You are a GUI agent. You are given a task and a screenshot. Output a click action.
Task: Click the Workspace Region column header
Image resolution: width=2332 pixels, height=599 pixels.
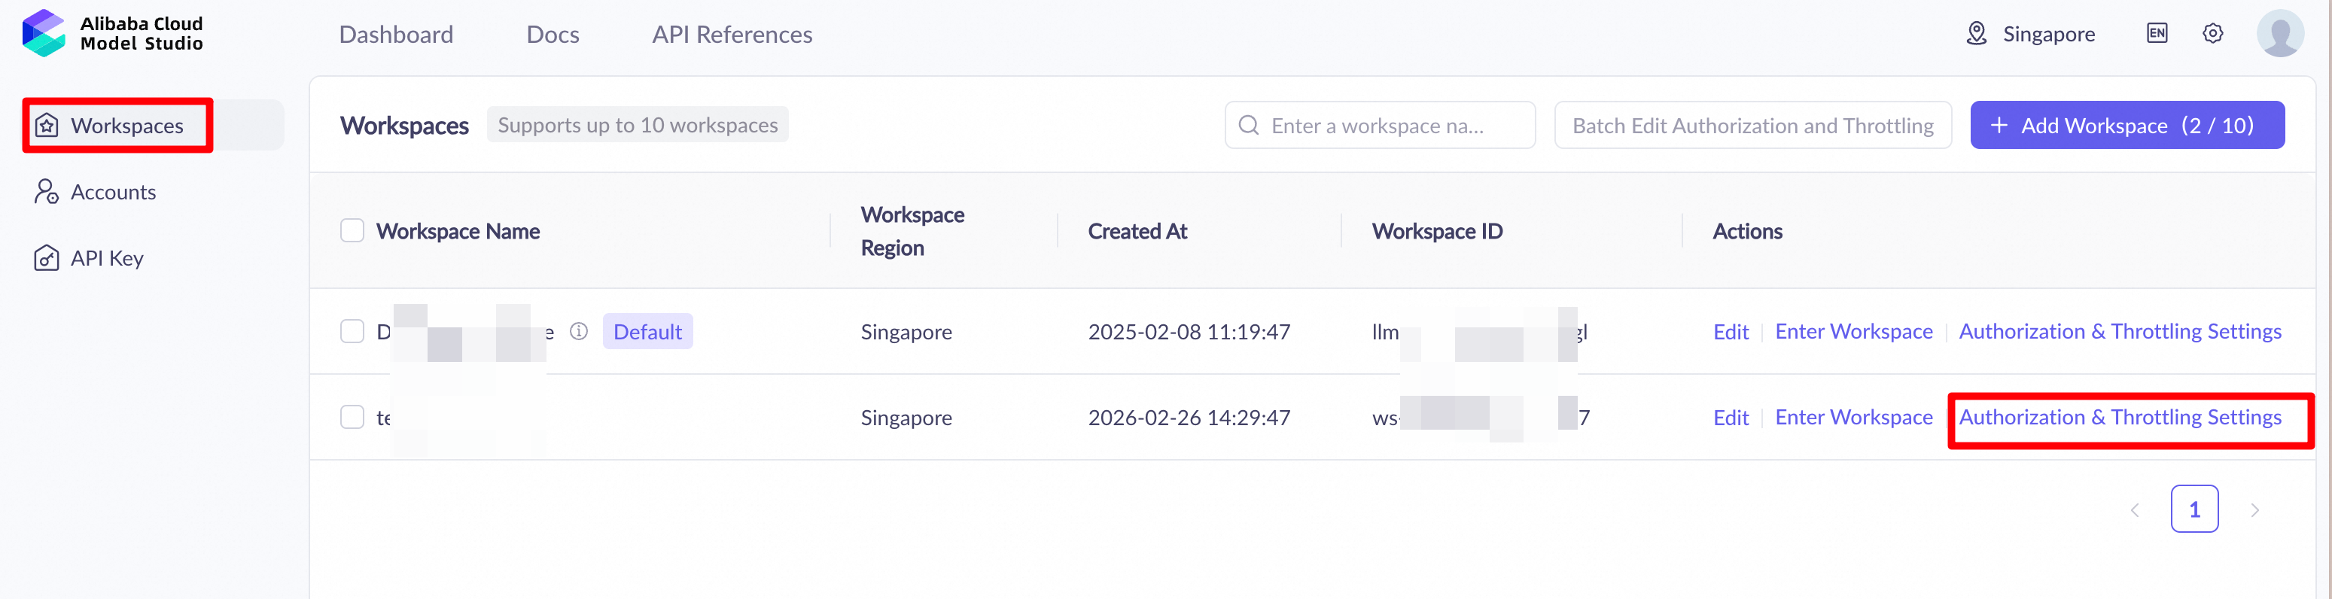tap(912, 231)
